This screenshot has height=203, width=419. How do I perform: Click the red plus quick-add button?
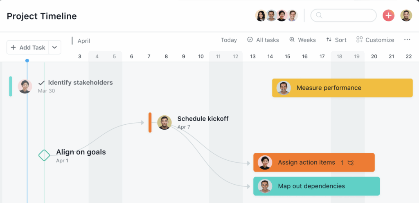point(389,16)
